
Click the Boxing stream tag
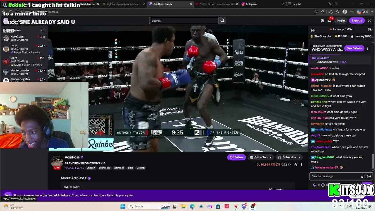(141, 168)
